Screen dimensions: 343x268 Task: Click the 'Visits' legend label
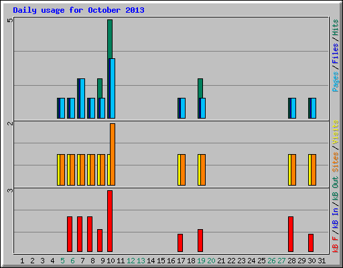(336, 132)
